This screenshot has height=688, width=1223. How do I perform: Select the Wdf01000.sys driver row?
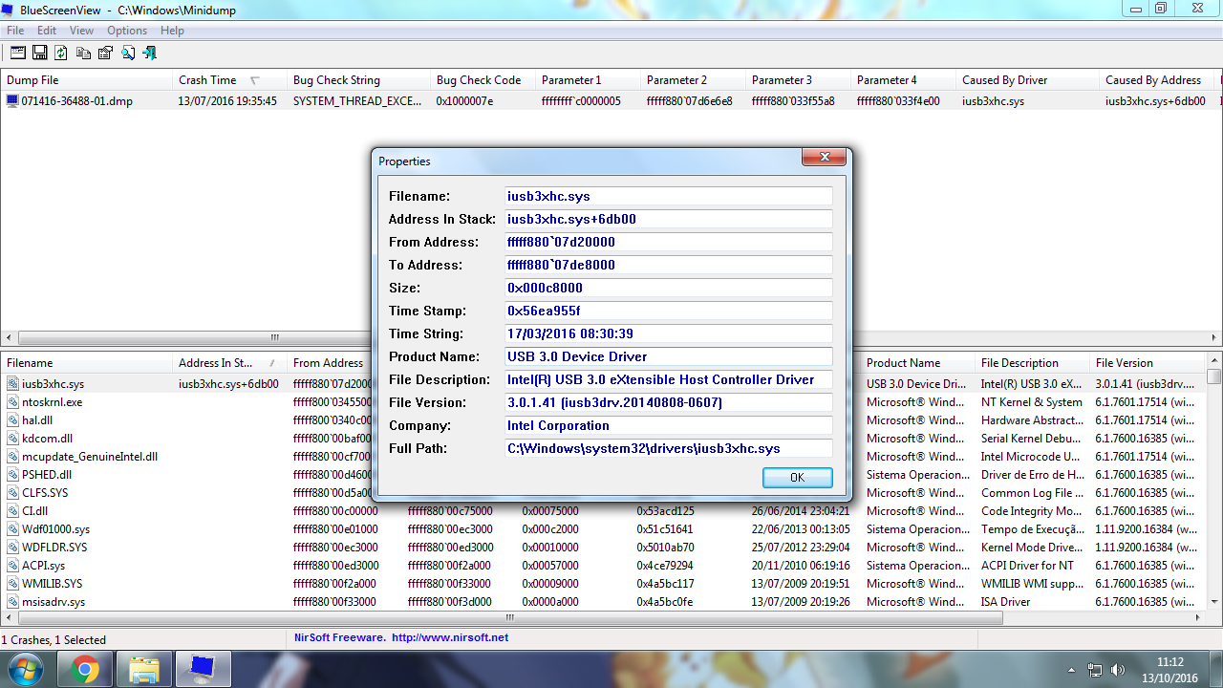point(604,529)
